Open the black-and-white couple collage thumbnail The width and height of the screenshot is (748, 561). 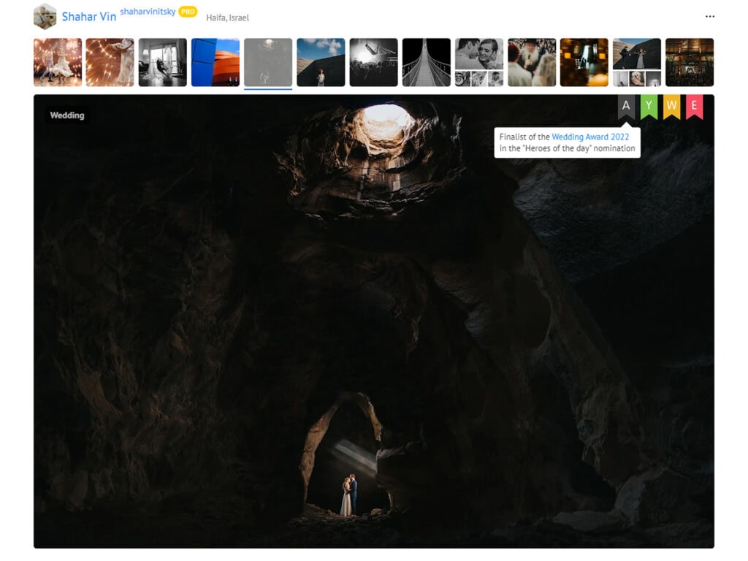click(x=478, y=63)
